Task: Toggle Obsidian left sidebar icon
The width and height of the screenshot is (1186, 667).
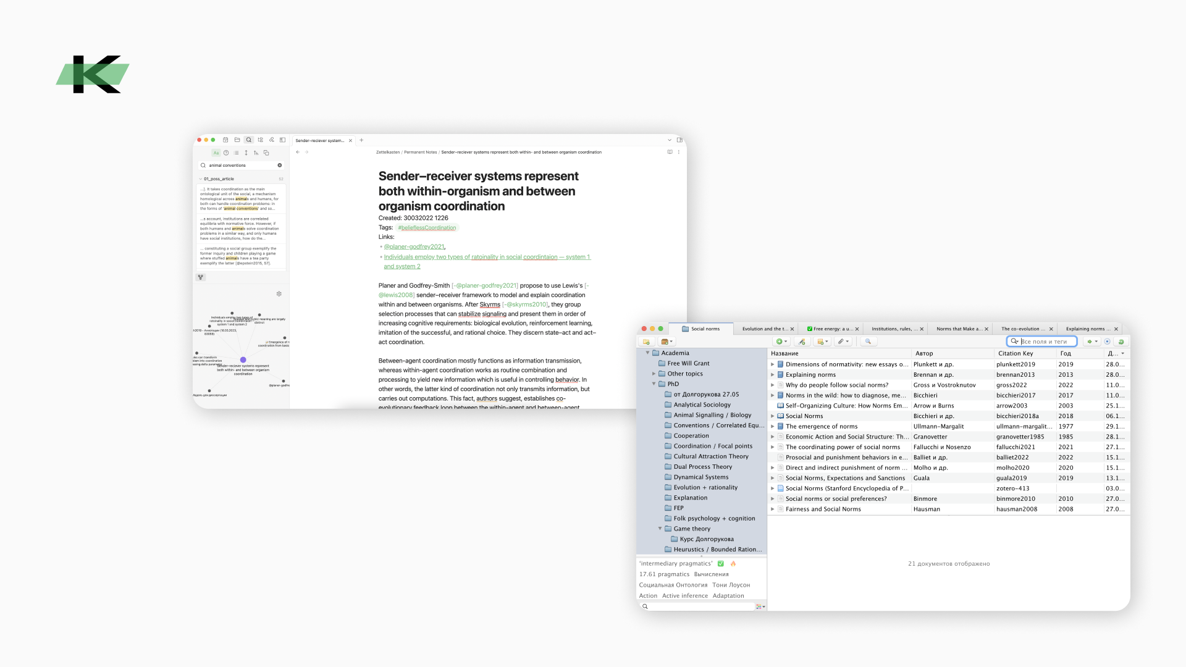Action: point(282,140)
